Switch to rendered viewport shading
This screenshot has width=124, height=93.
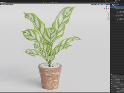(x=106, y=4)
